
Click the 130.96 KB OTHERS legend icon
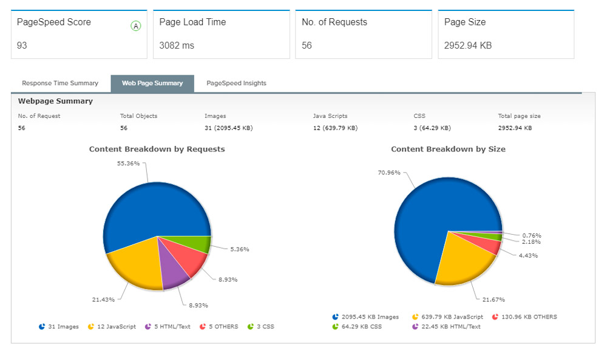click(x=495, y=317)
